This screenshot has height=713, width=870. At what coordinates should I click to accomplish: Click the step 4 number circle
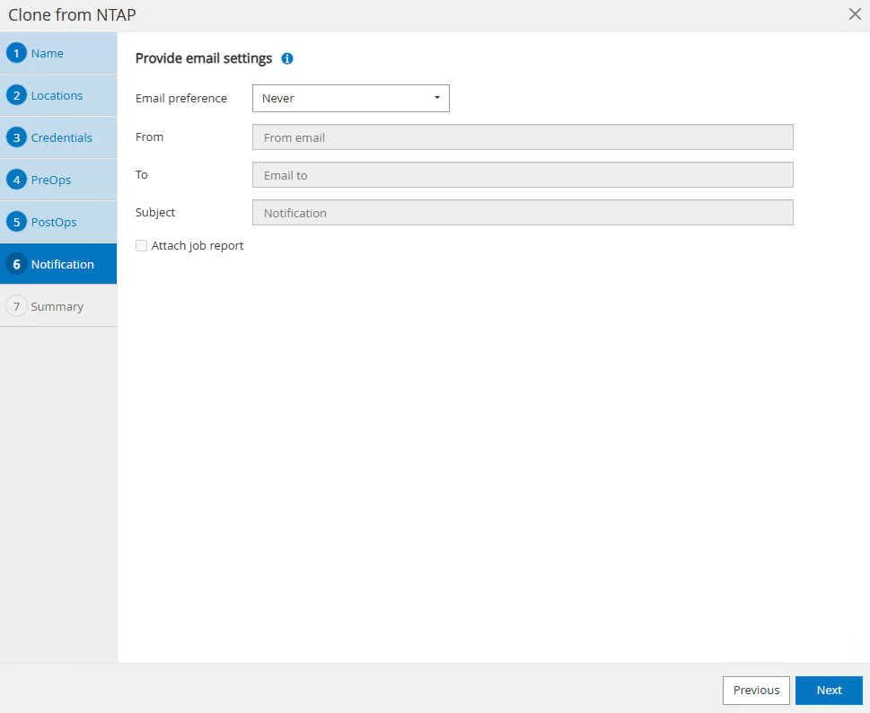(x=16, y=180)
